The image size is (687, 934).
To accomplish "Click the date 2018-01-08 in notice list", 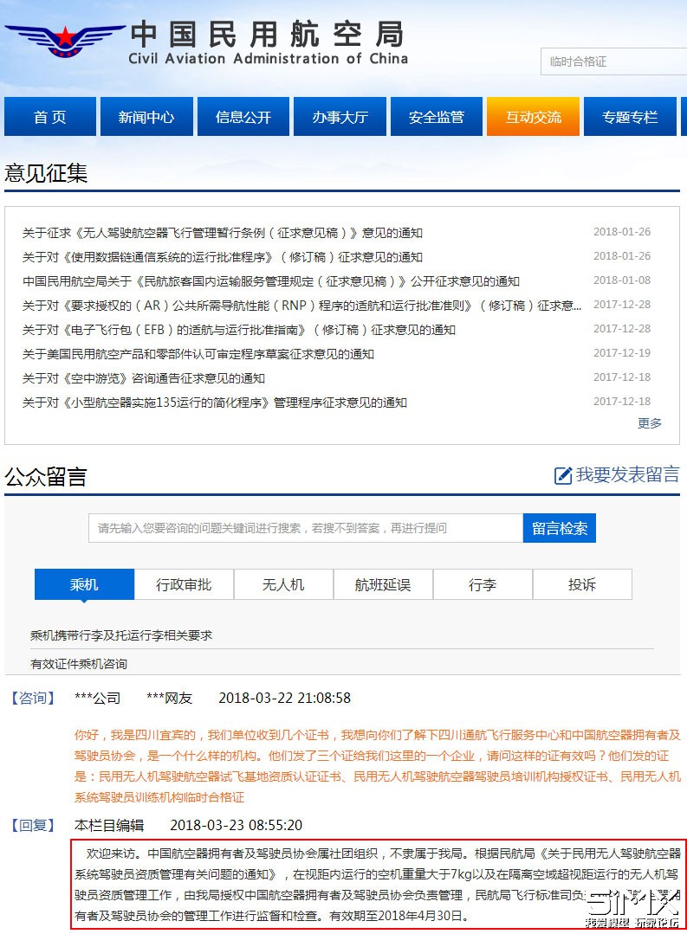I will pyautogui.click(x=622, y=280).
